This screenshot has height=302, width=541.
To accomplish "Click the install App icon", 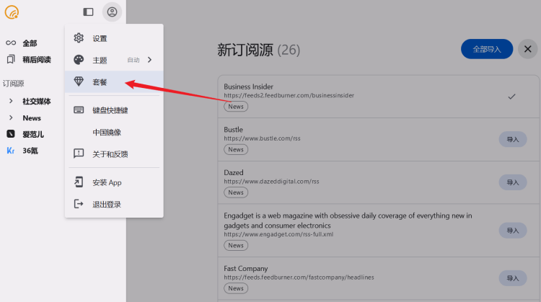I will pos(79,182).
